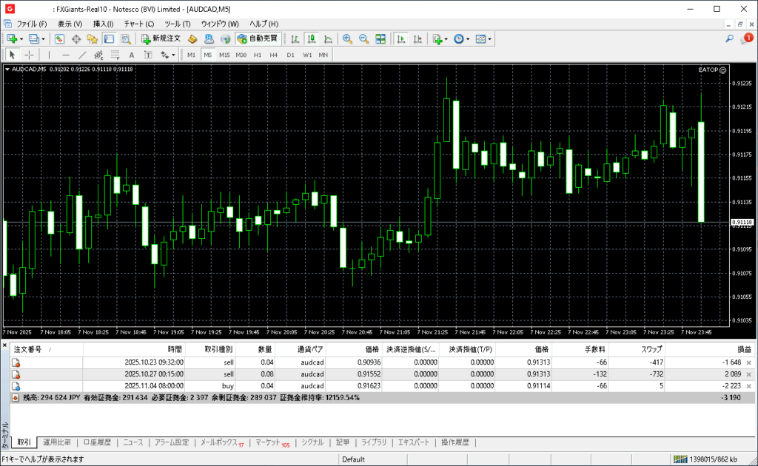
Task: Switch chart to line chart display
Action: [x=328, y=38]
